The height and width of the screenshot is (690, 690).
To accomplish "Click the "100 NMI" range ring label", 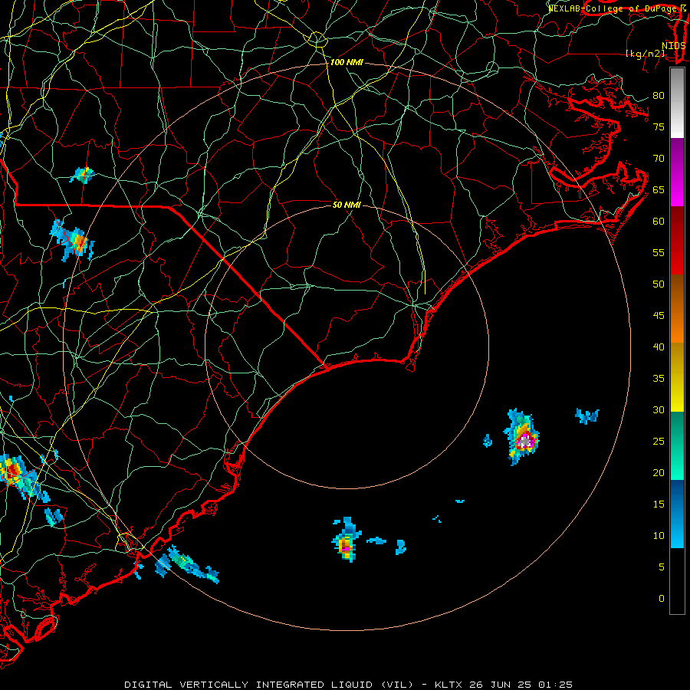I will pyautogui.click(x=347, y=63).
